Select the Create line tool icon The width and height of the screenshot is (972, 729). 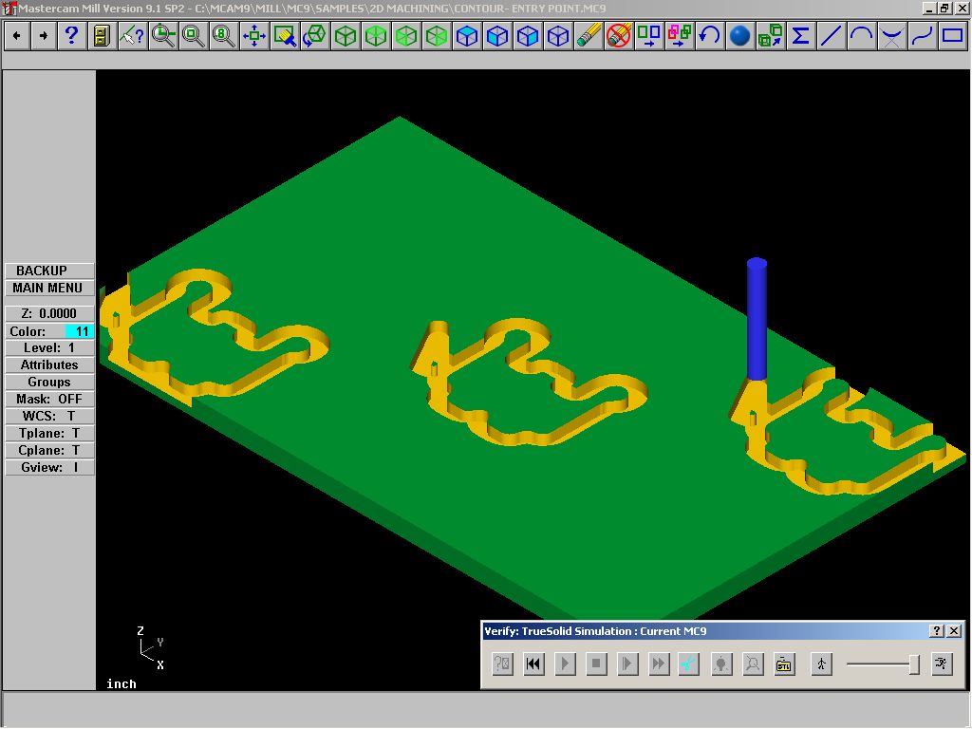coord(832,36)
